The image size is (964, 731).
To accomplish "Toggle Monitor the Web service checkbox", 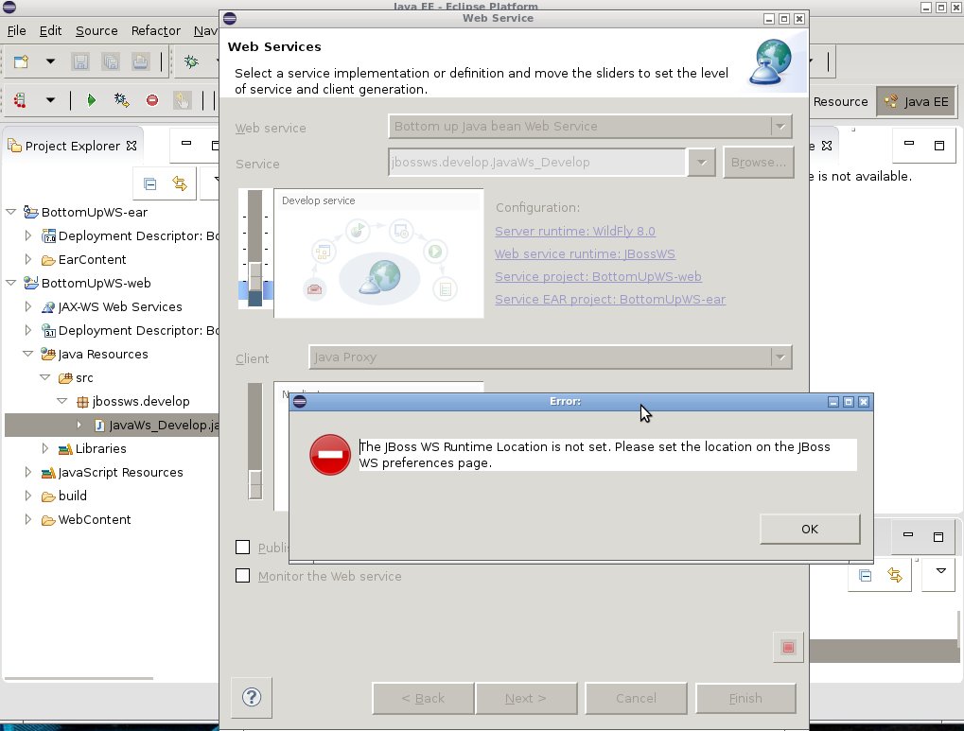I will point(243,576).
